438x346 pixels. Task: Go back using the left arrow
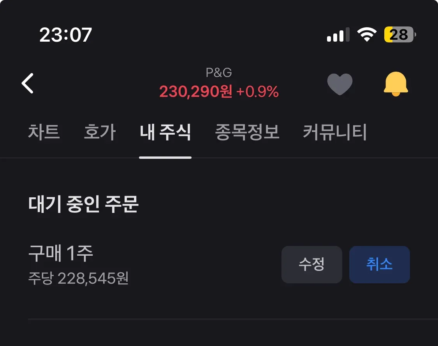28,83
